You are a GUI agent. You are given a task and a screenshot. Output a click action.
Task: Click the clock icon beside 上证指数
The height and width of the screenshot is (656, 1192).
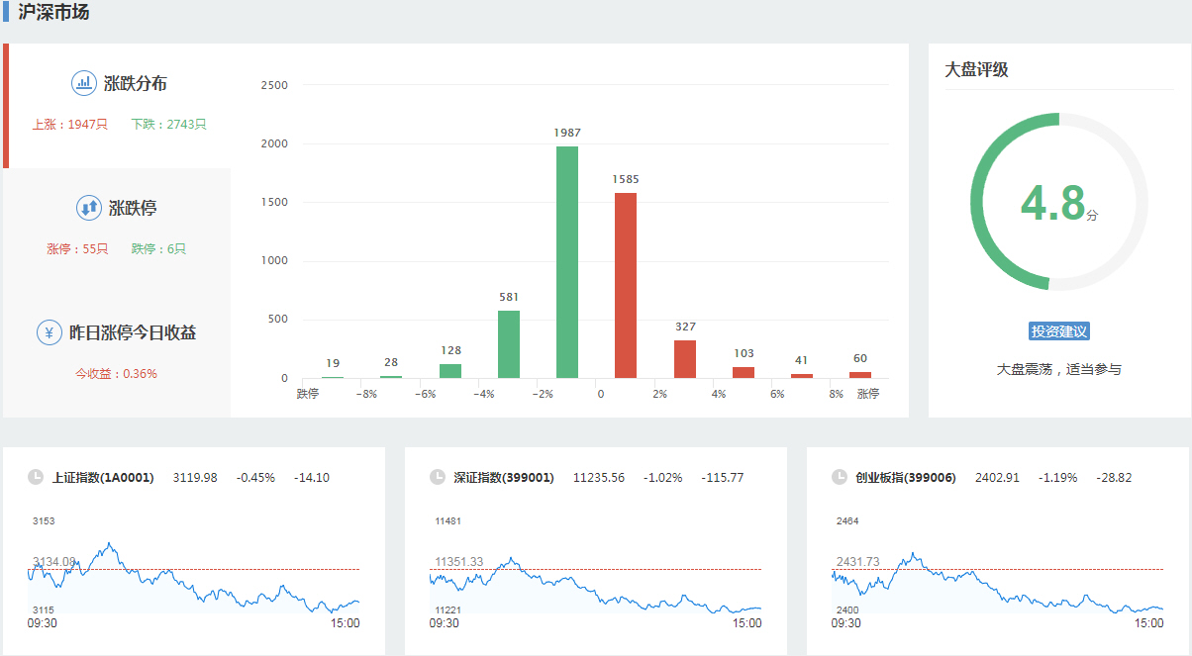(36, 477)
